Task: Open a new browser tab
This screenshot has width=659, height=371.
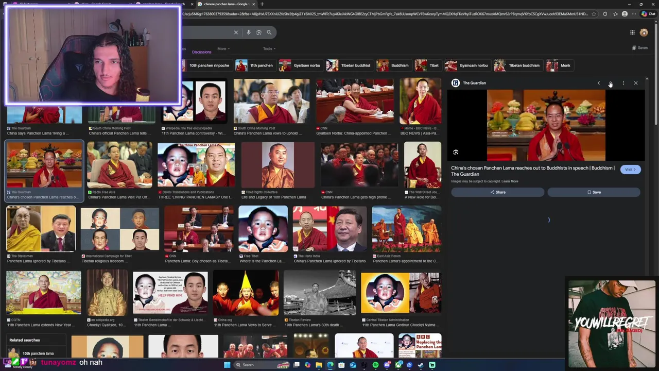Action: point(262,4)
